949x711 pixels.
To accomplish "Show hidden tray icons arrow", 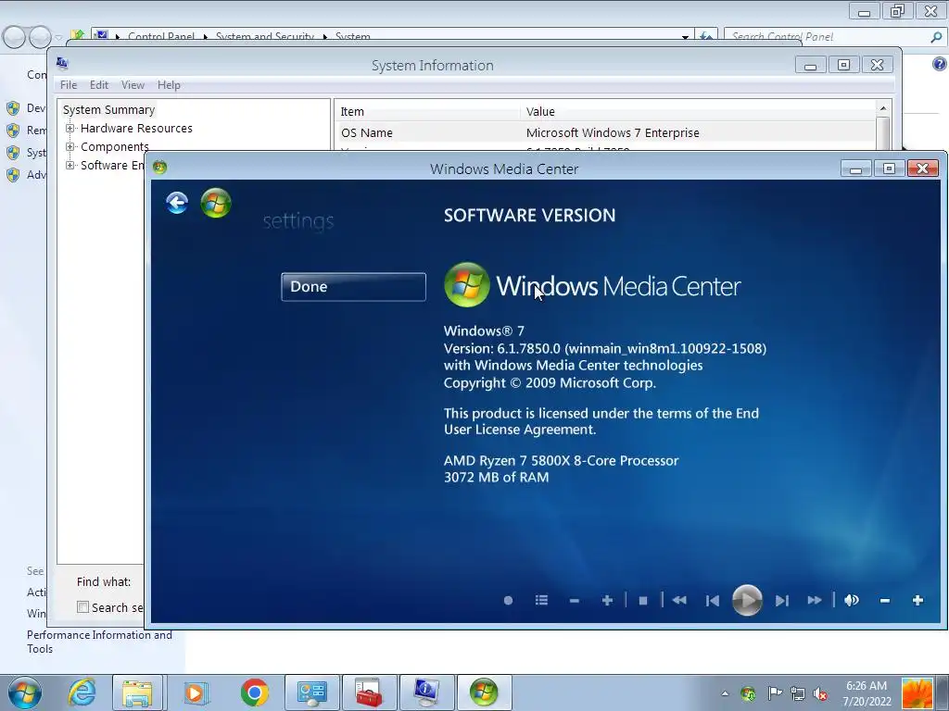I will pos(725,693).
